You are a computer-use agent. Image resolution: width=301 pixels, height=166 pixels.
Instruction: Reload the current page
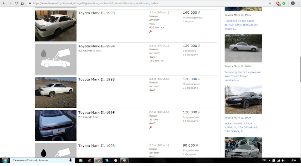tap(16, 3)
